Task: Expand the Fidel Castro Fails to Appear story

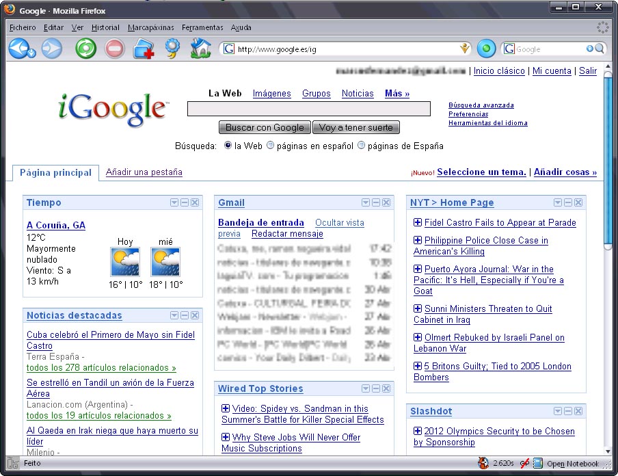Action: 418,222
